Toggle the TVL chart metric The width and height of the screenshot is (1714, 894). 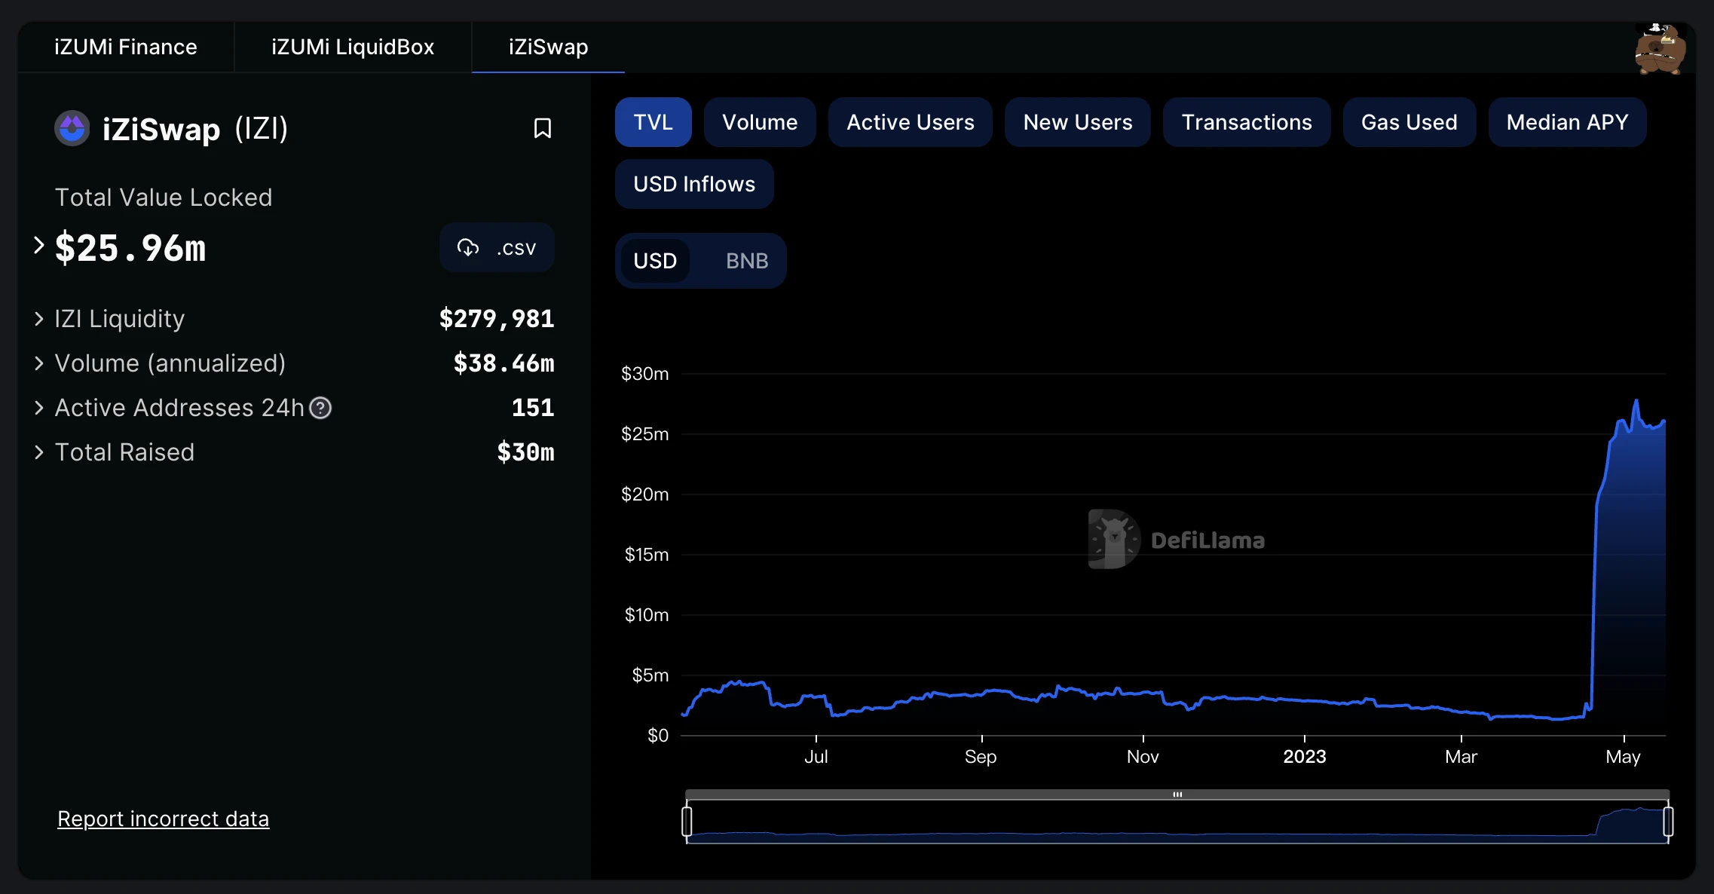[653, 122]
